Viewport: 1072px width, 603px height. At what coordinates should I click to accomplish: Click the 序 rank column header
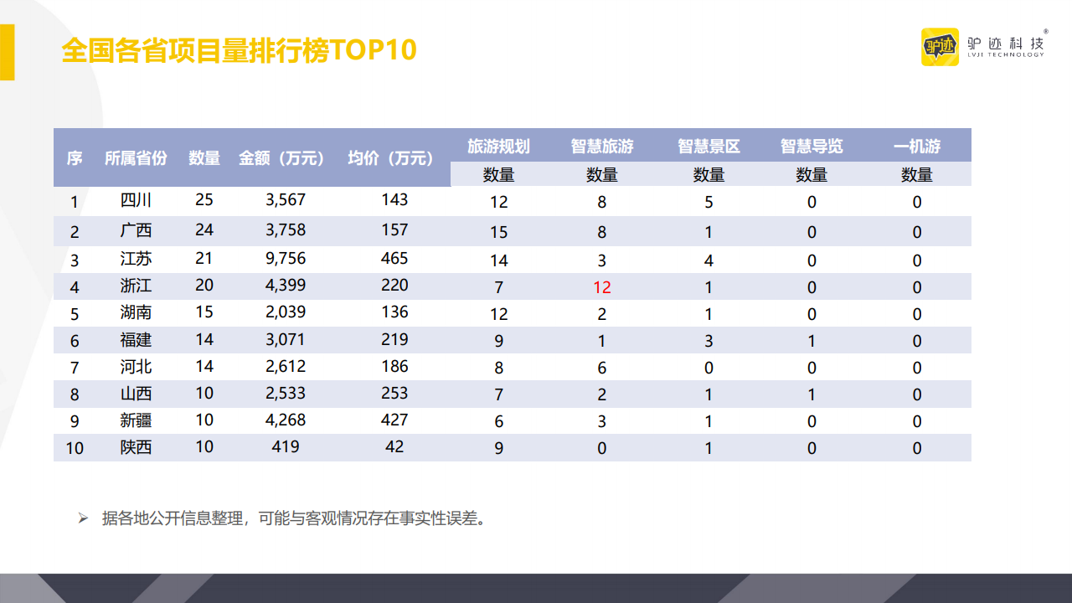pos(75,158)
